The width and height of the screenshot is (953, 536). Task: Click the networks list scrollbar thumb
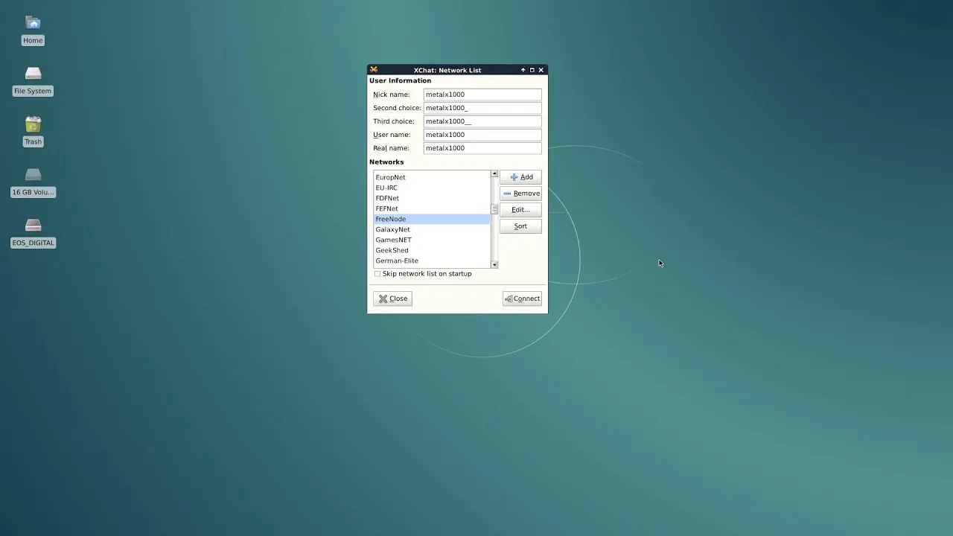tap(494, 209)
